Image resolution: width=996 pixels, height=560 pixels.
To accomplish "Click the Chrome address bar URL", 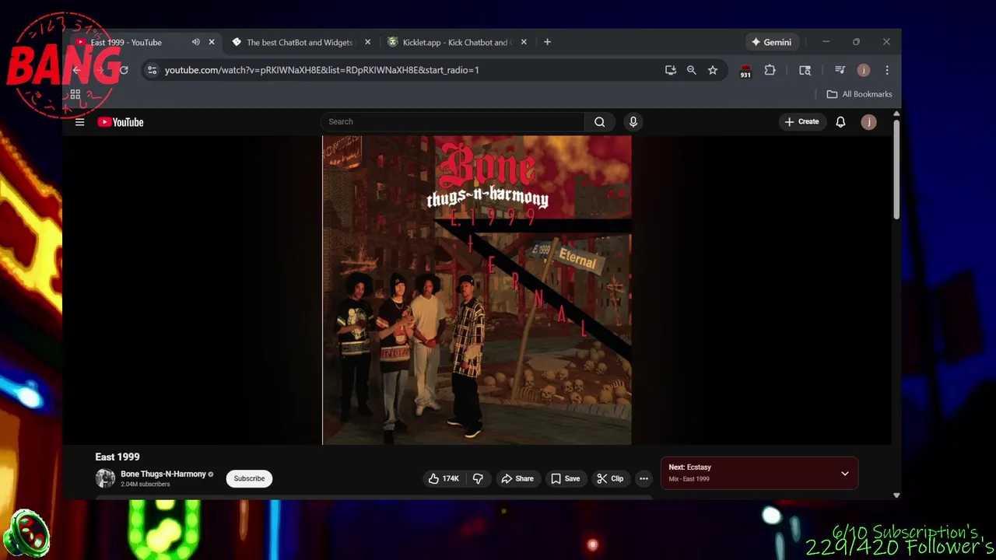I will pos(321,70).
